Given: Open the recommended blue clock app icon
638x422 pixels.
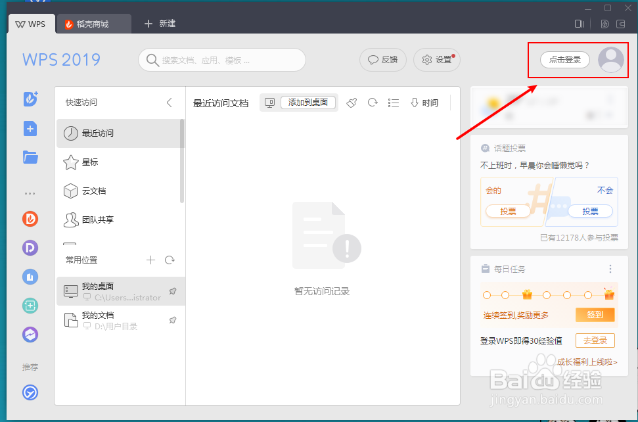Looking at the screenshot, I should tap(30, 392).
